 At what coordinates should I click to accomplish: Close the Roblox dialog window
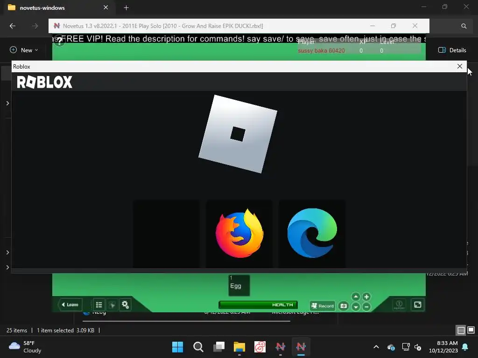pyautogui.click(x=460, y=66)
